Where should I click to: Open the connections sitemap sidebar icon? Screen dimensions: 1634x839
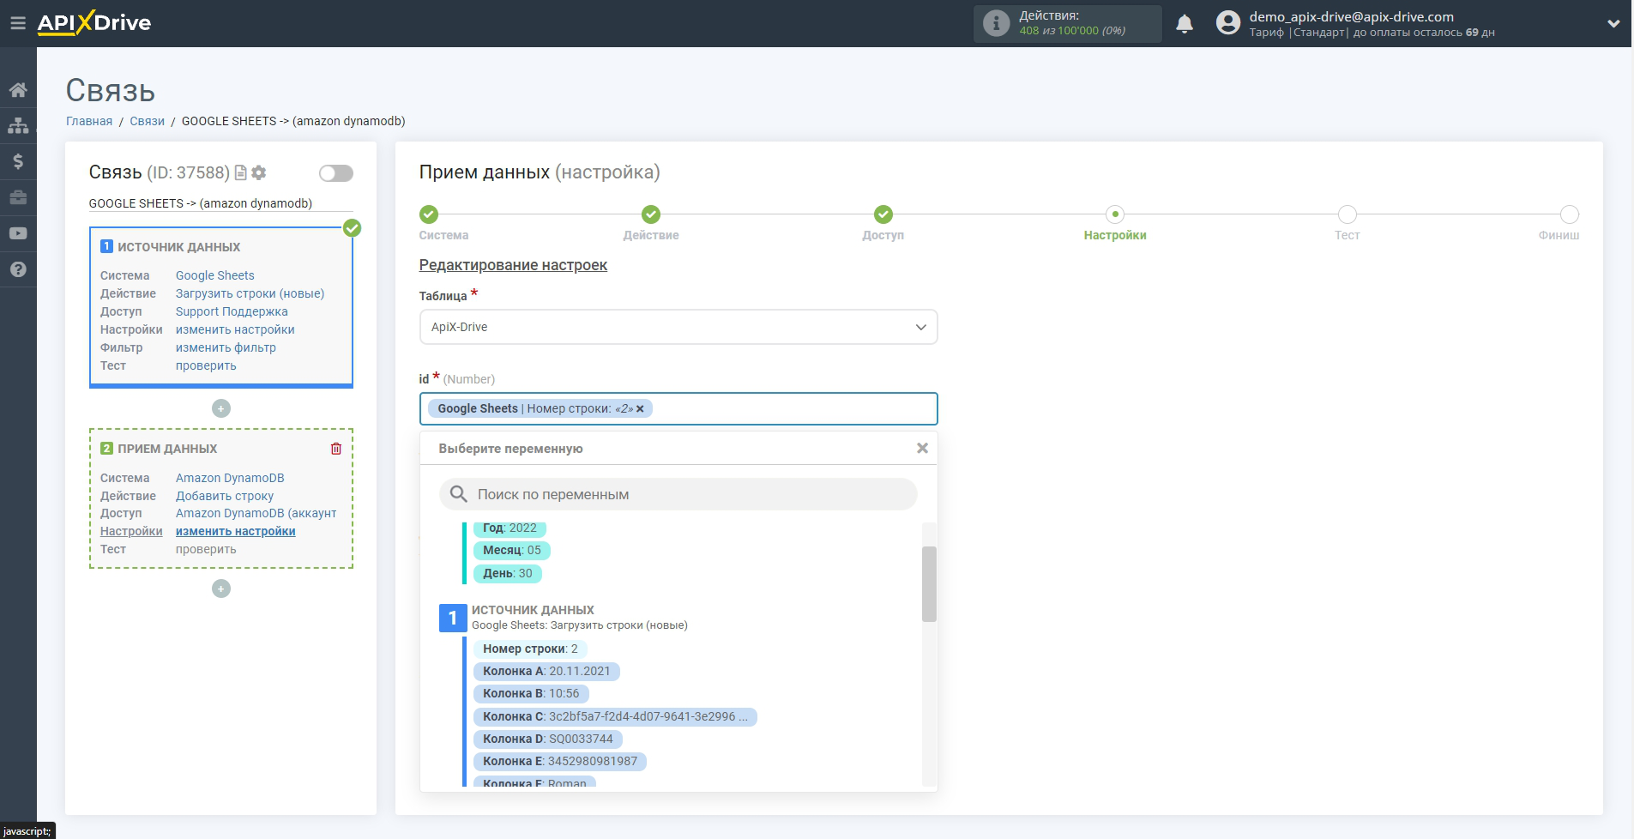click(x=18, y=126)
